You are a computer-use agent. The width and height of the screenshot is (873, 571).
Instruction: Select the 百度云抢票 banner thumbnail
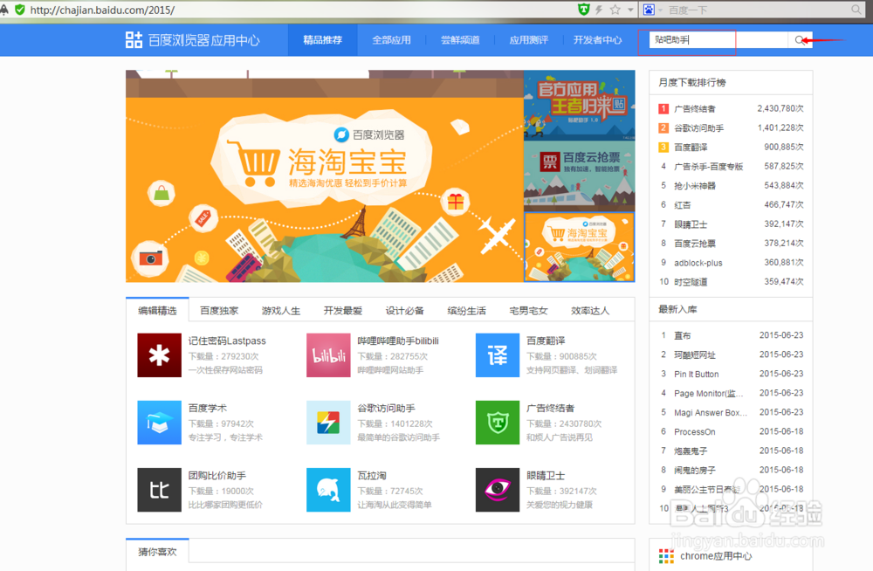point(579,176)
